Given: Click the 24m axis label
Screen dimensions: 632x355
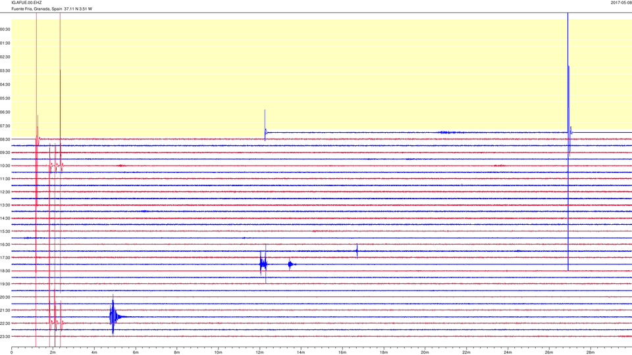Looking at the screenshot, I should coord(508,352).
